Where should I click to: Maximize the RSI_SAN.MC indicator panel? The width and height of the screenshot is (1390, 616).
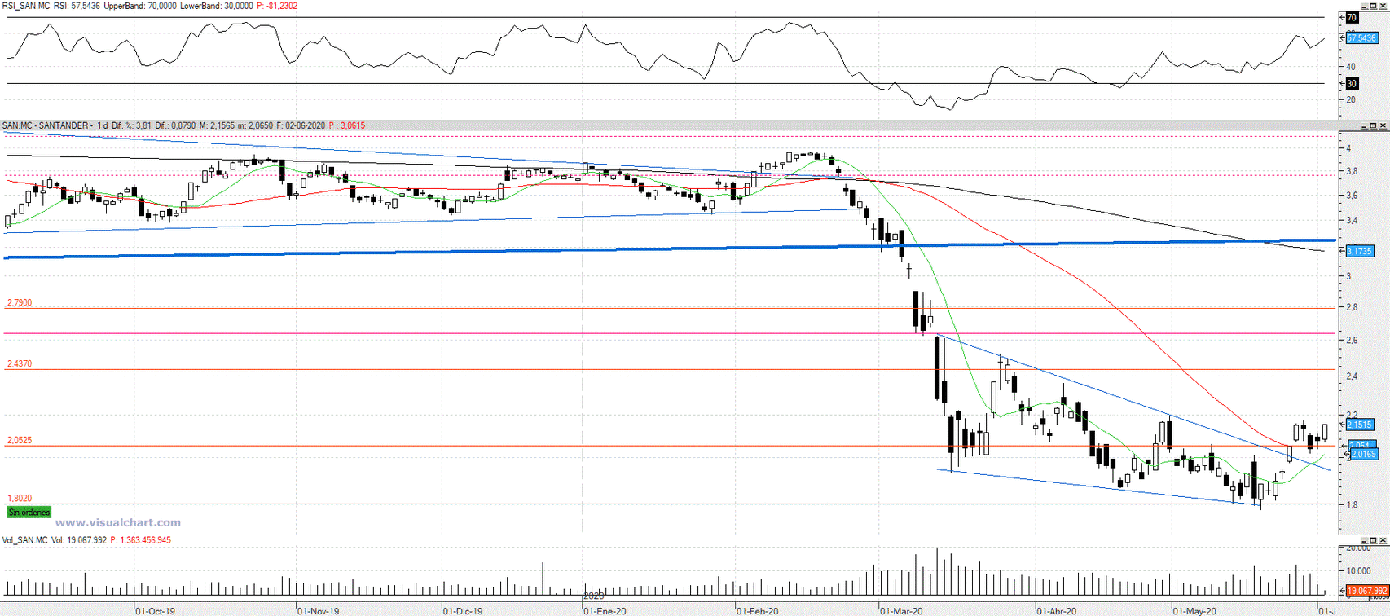[x=1375, y=6]
